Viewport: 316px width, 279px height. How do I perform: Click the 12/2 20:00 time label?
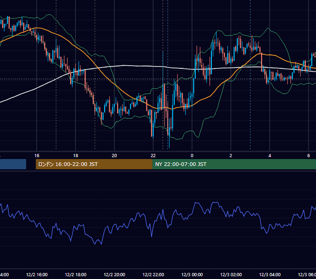pos(114,274)
